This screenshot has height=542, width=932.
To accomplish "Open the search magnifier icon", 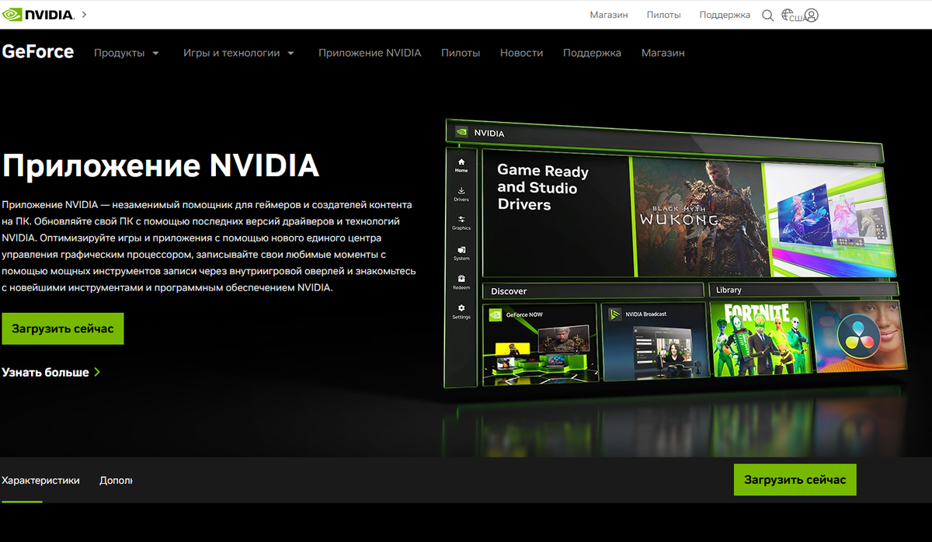I will point(767,15).
